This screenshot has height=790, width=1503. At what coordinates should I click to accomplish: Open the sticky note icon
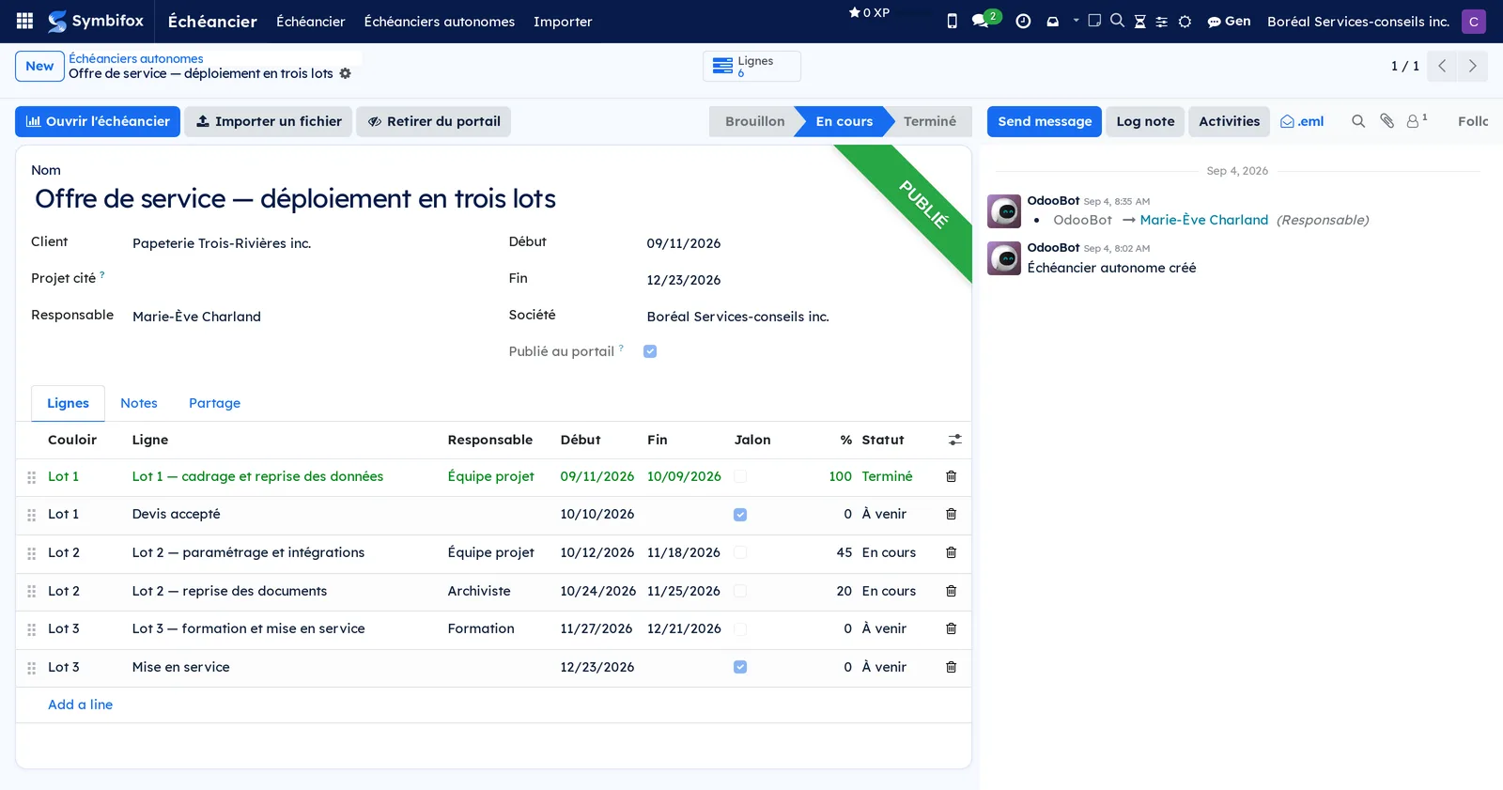pos(1094,21)
